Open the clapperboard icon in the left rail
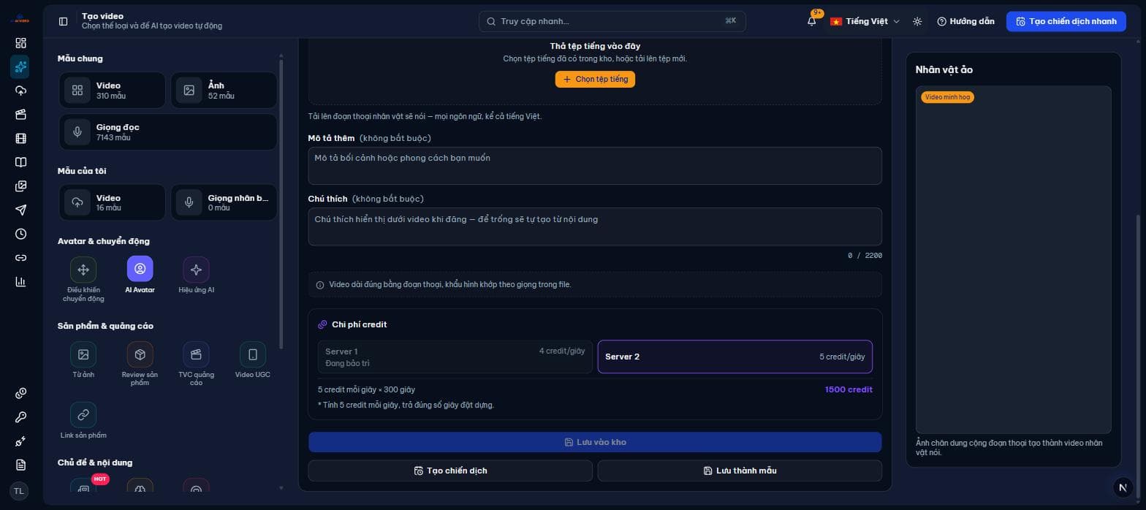Viewport: 1146px width, 510px height. pos(20,115)
